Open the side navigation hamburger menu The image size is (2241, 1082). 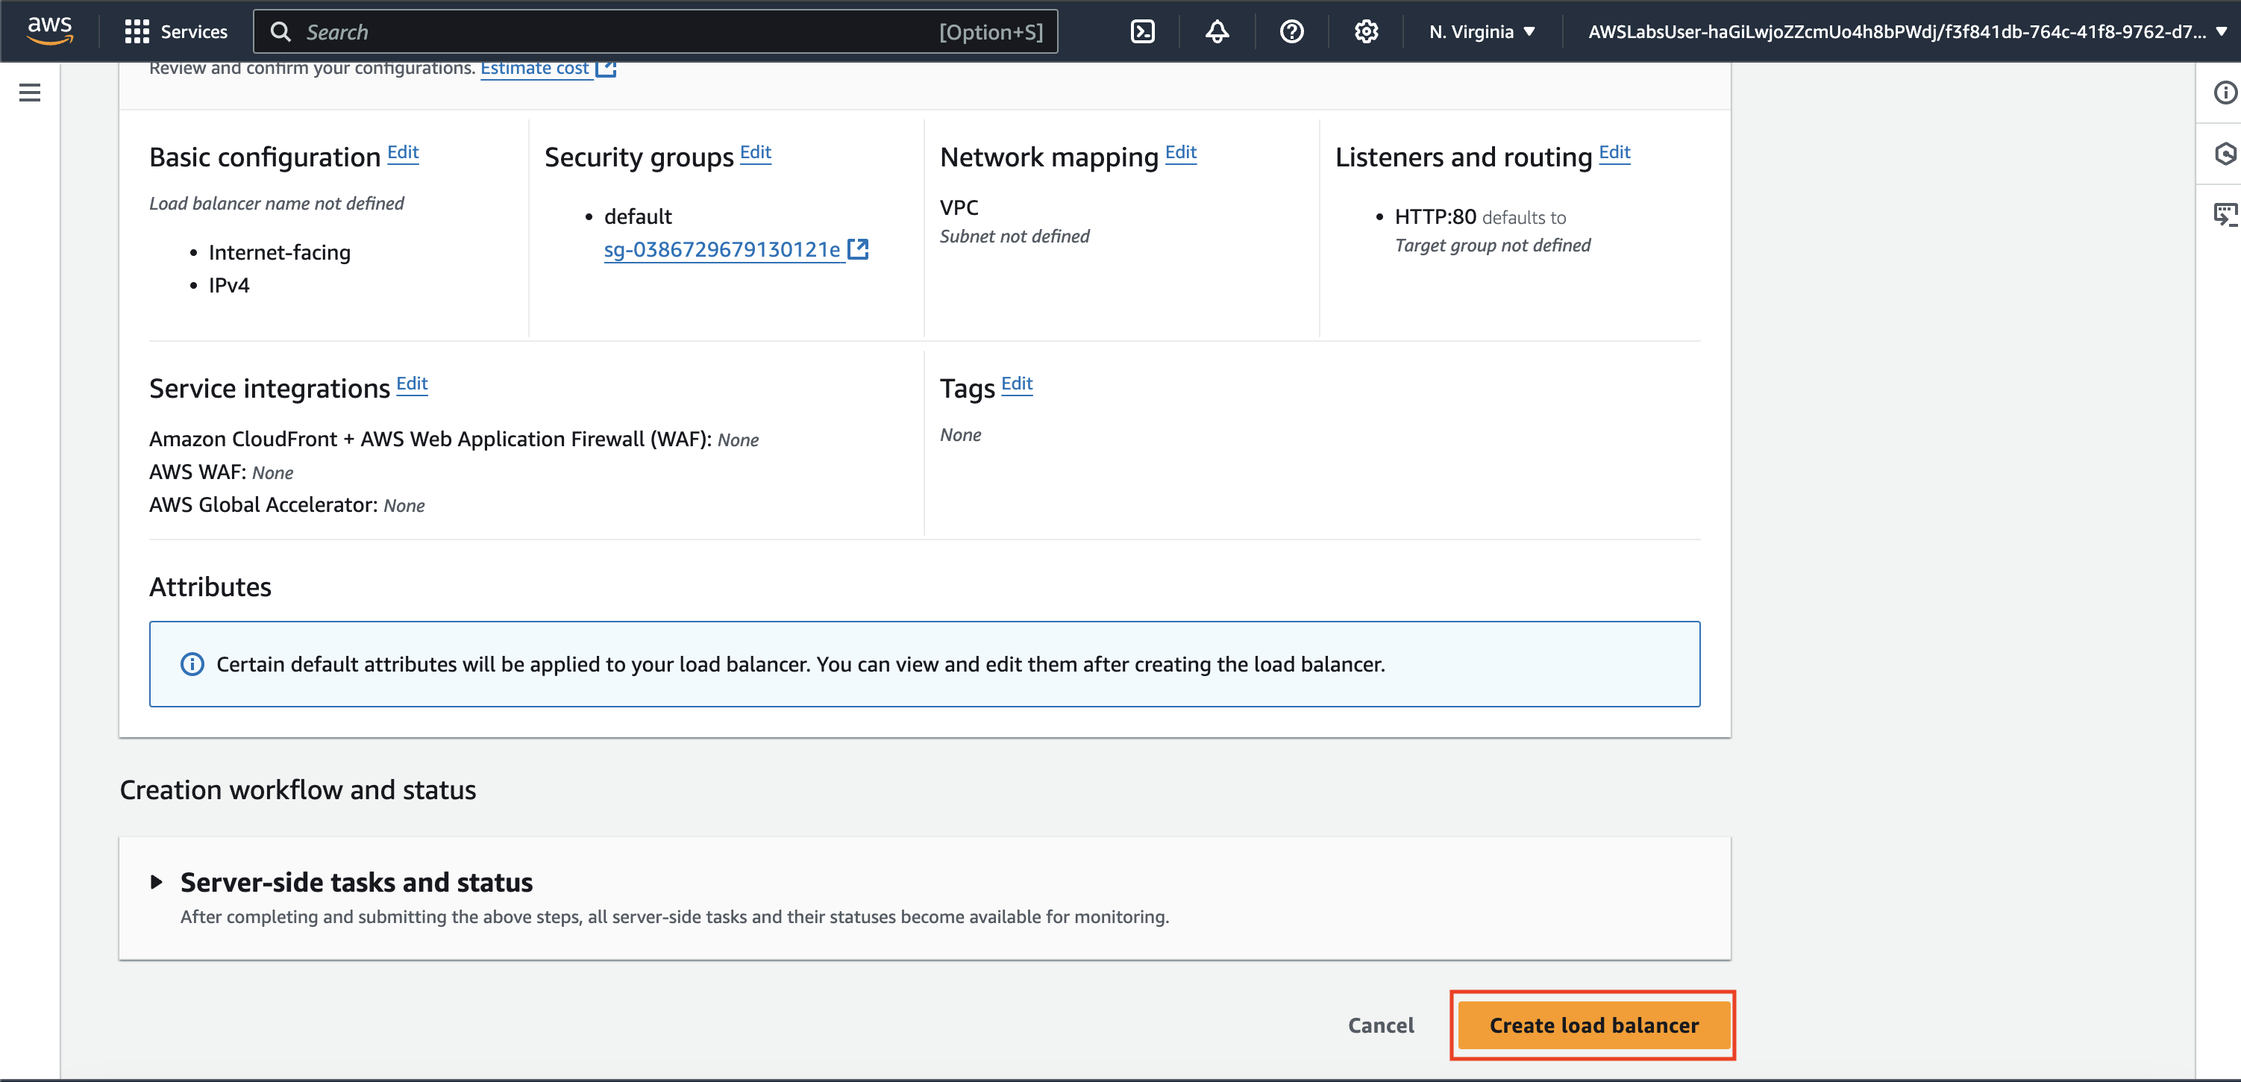coord(30,93)
